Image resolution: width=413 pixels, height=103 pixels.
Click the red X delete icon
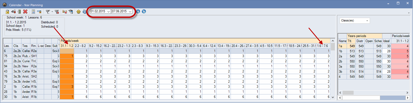click(x=25, y=12)
